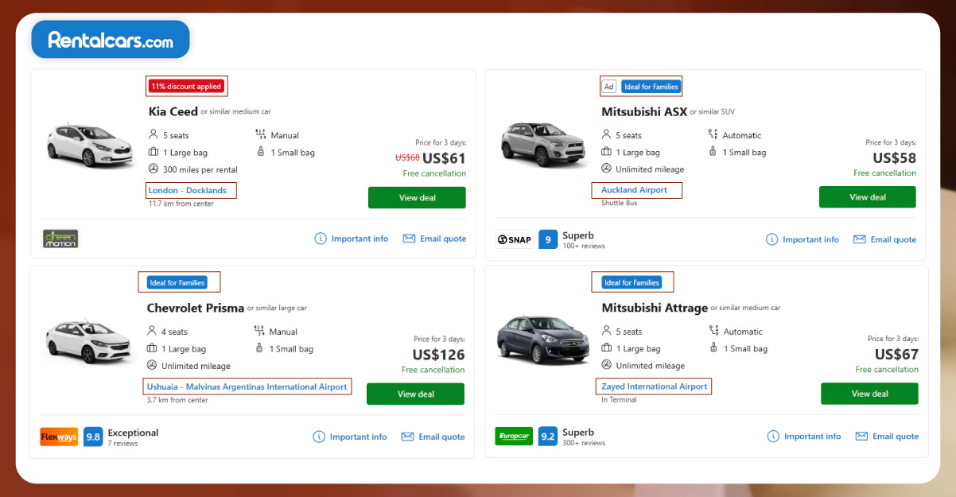The image size is (956, 497).
Task: Click the Flexways supplier logo
Action: [x=59, y=436]
